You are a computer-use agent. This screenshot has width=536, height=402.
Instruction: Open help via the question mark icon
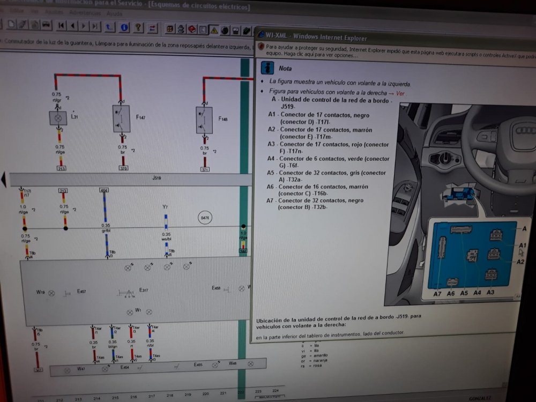[138, 27]
